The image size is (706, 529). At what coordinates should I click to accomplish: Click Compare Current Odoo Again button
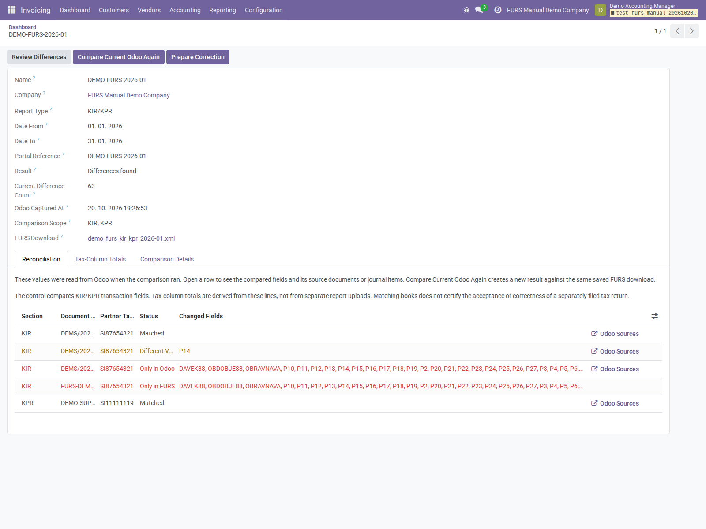(x=119, y=57)
